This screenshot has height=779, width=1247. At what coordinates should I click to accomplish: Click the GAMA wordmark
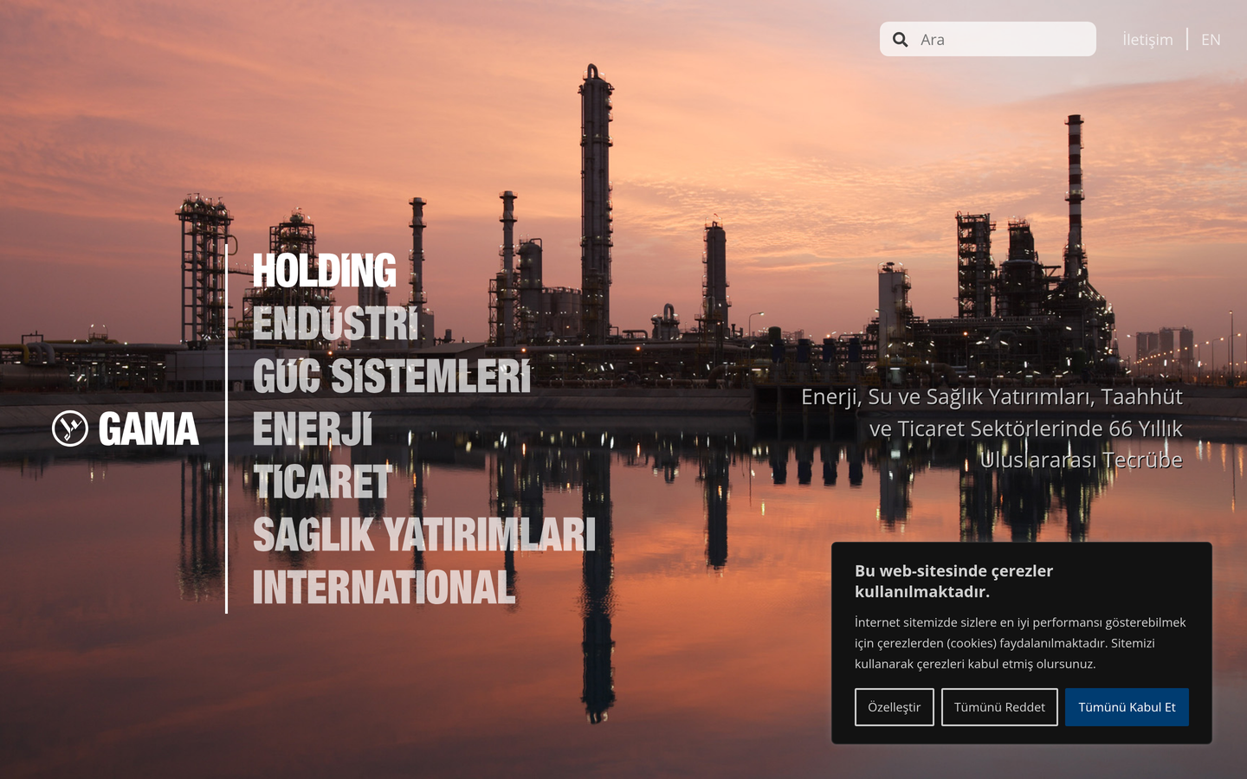[x=149, y=428]
